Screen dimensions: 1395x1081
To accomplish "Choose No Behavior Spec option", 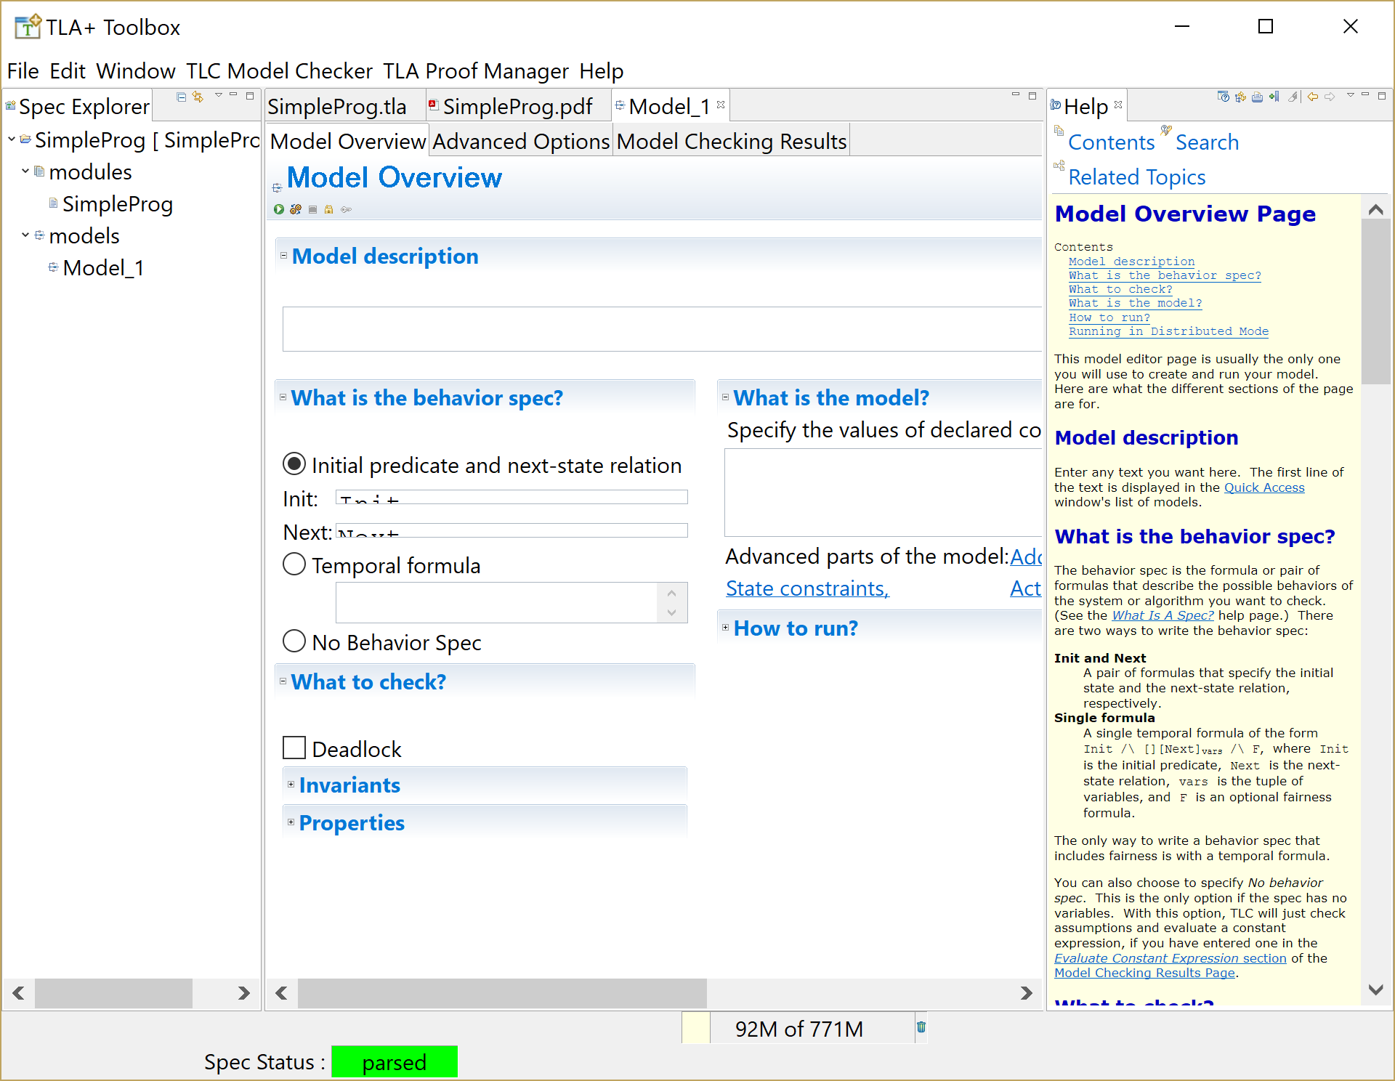I will coord(294,641).
